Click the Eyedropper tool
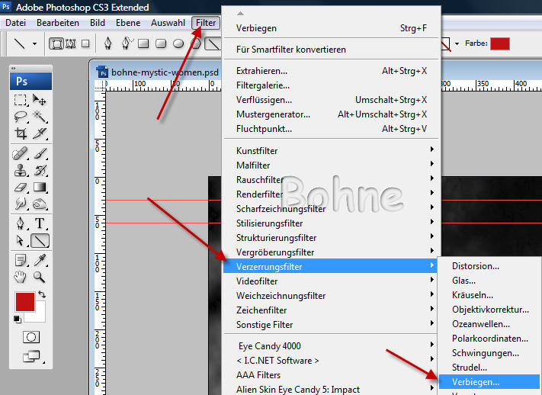This screenshot has height=395, width=542. (x=40, y=260)
